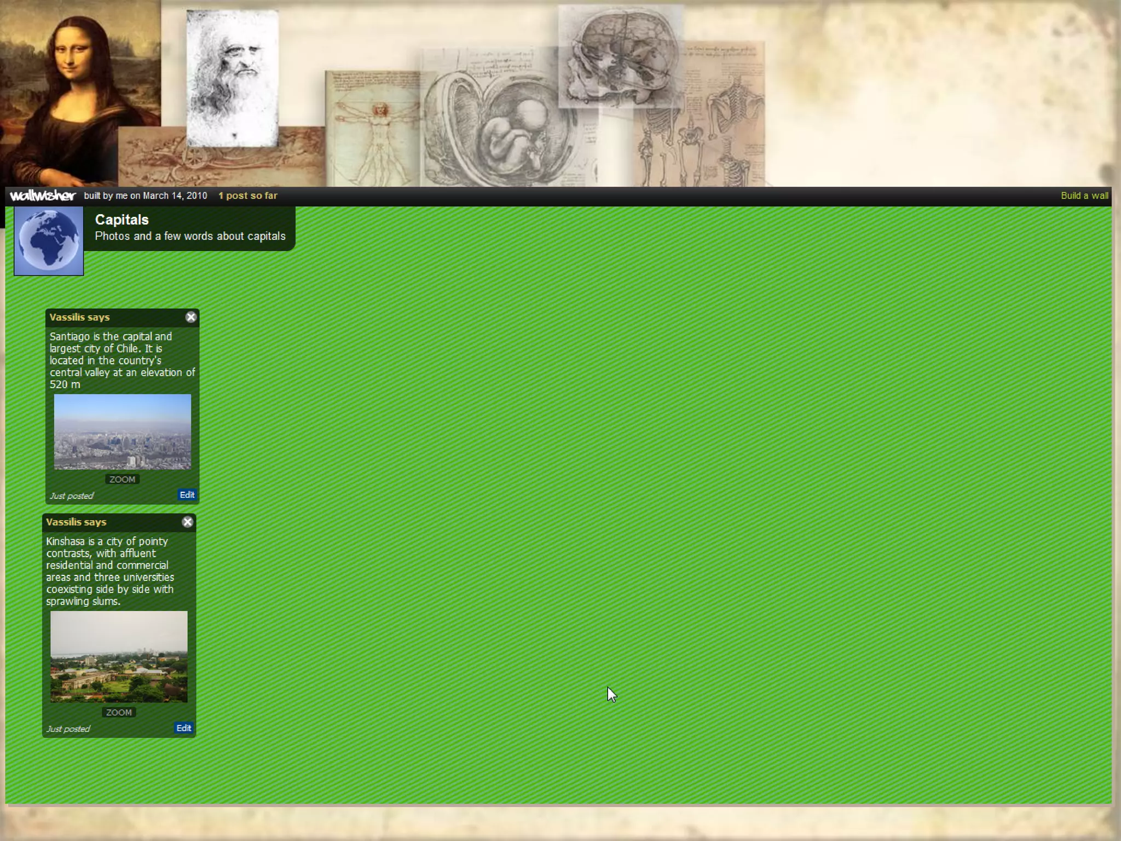Edit the Kinshasa post
This screenshot has width=1121, height=841.
pyautogui.click(x=183, y=728)
